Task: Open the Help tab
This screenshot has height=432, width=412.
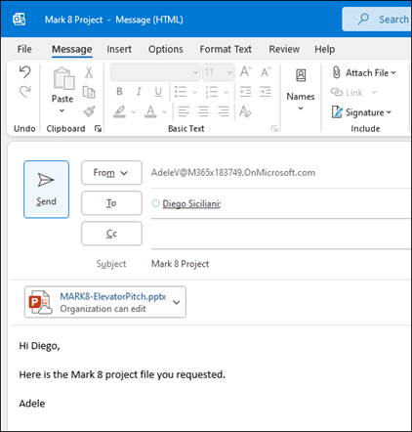Action: click(x=324, y=49)
